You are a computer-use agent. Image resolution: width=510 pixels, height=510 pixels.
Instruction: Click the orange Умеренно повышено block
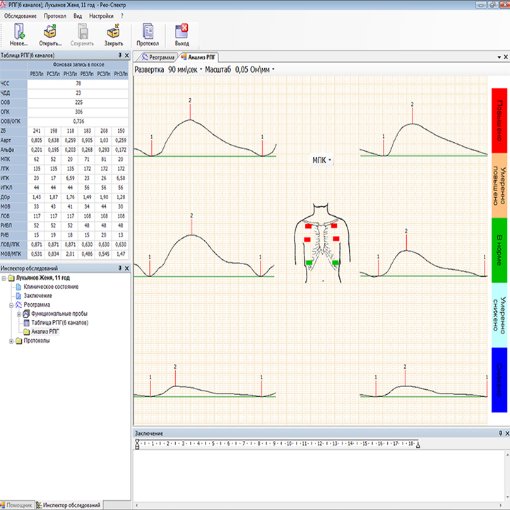point(499,185)
